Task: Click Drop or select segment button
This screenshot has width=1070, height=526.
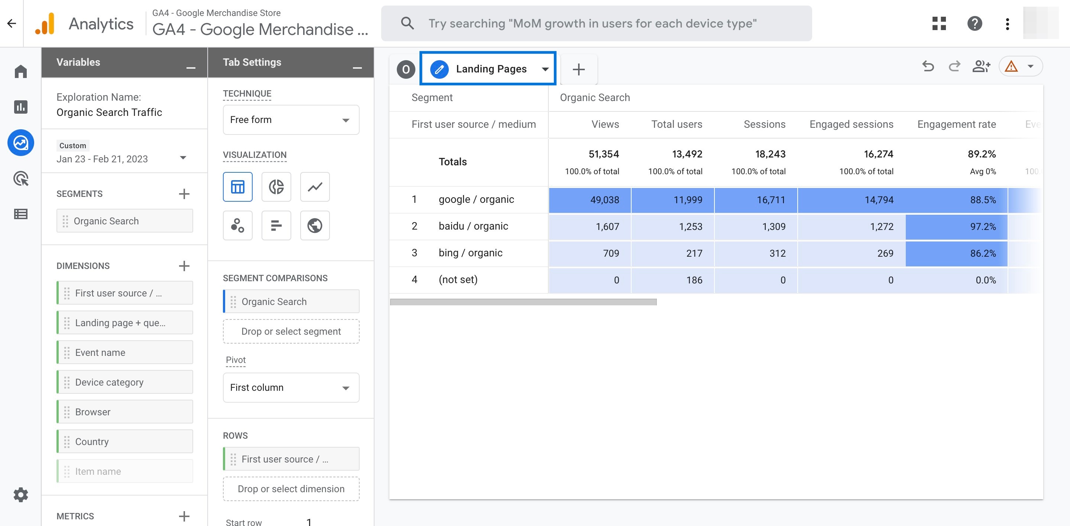Action: (291, 331)
